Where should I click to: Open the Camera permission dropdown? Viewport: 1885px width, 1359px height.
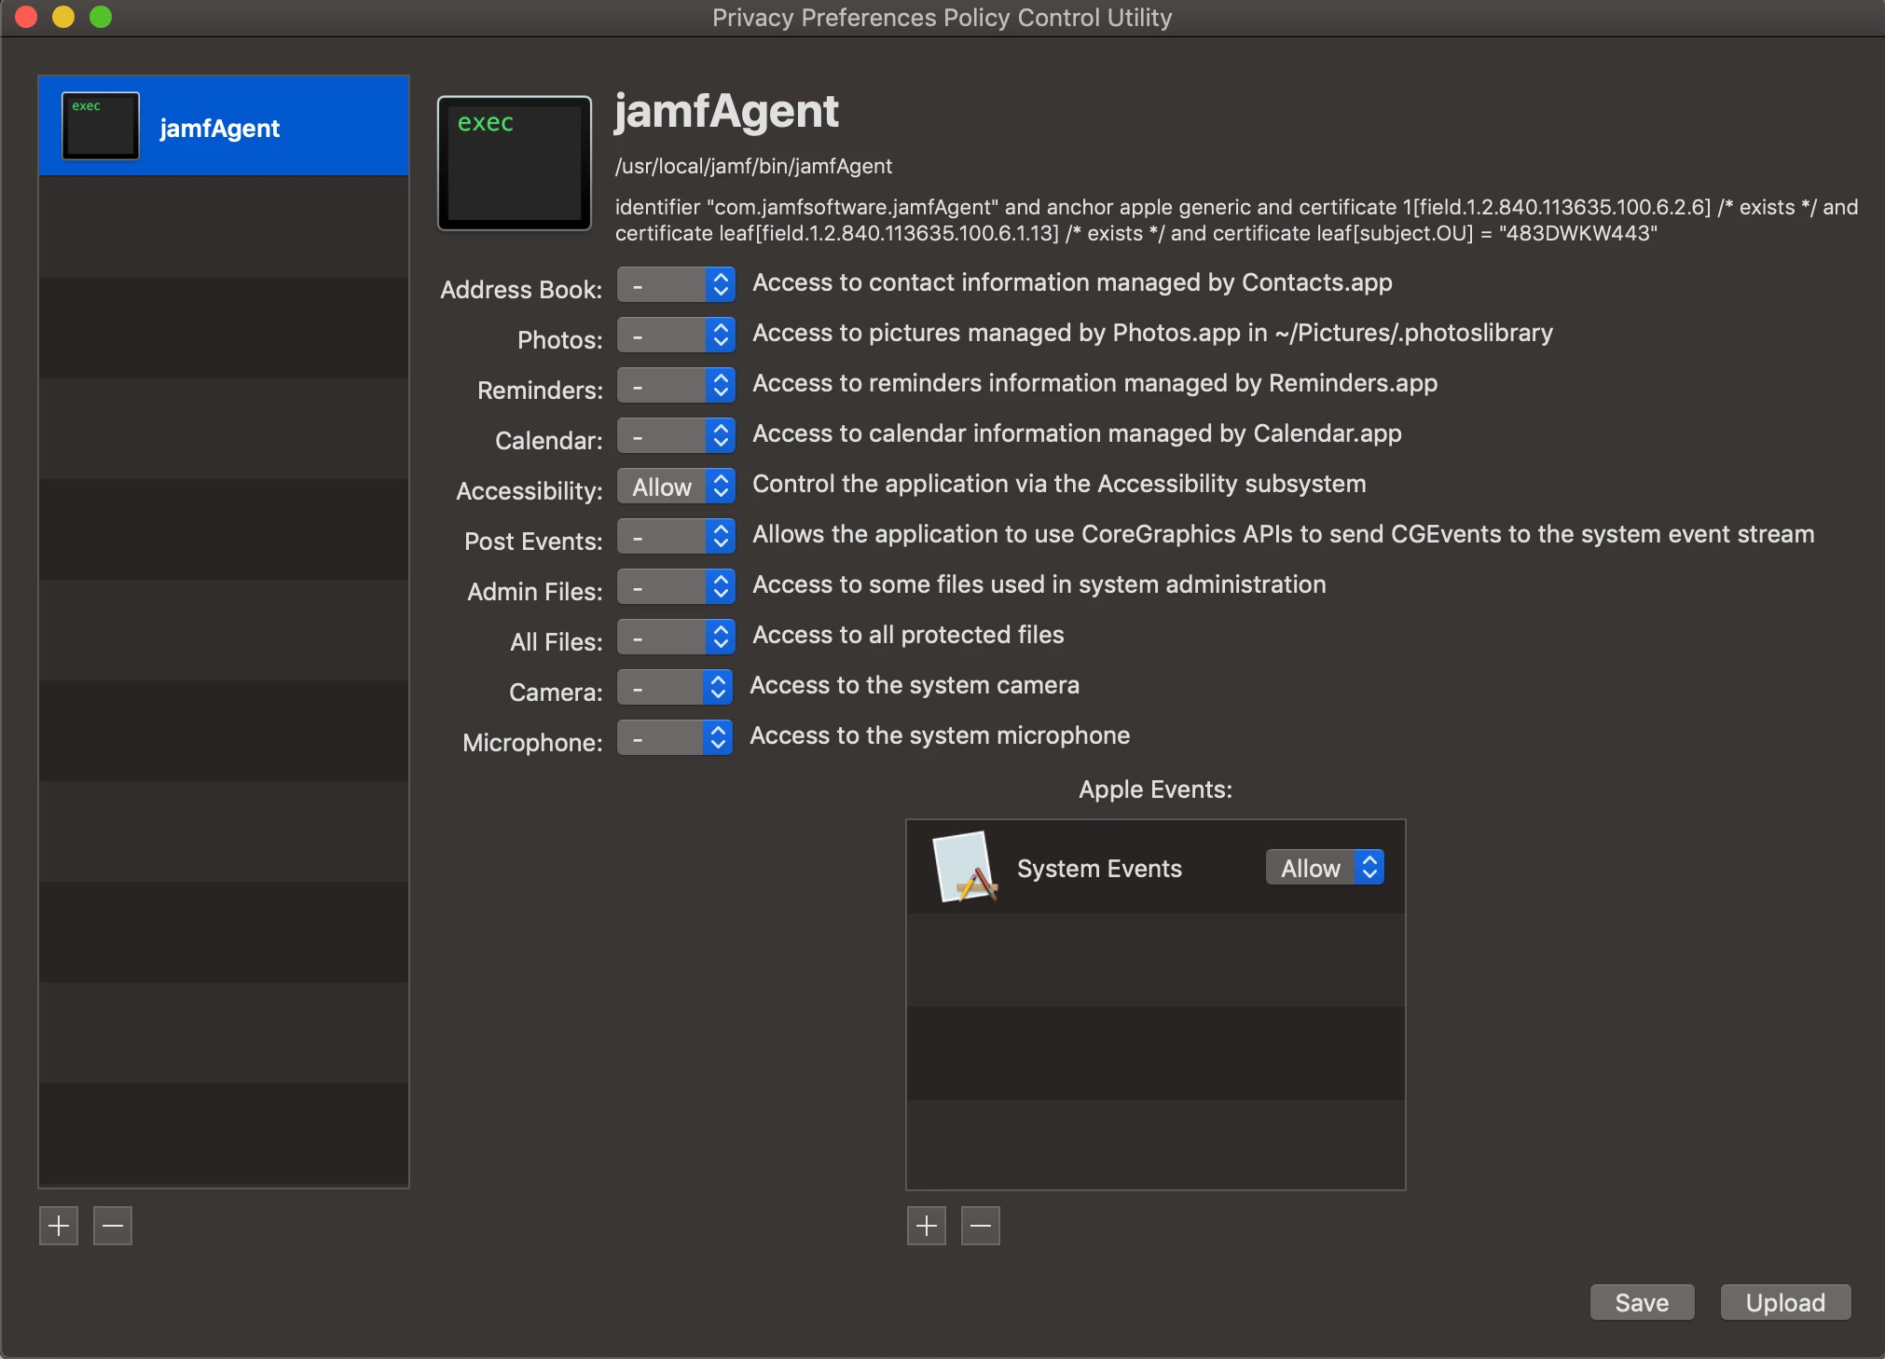pos(674,688)
